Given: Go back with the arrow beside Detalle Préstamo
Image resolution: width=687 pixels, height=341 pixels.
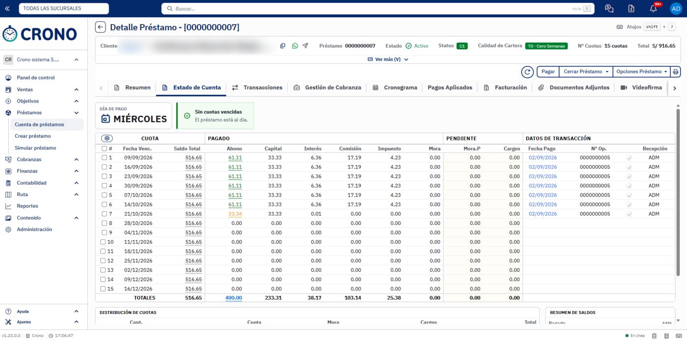Looking at the screenshot, I should pos(100,27).
